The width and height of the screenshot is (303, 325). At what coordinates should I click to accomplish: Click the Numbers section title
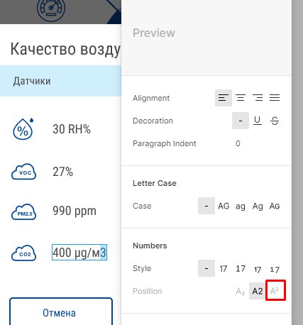150,246
